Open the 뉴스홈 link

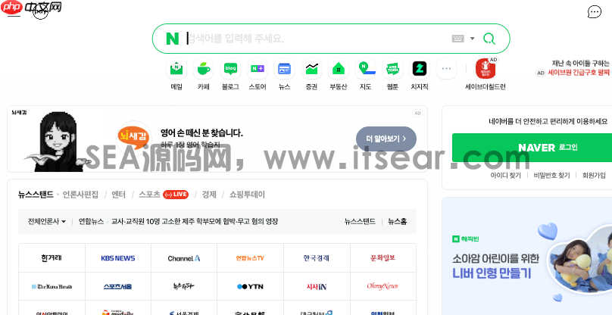[x=398, y=221]
